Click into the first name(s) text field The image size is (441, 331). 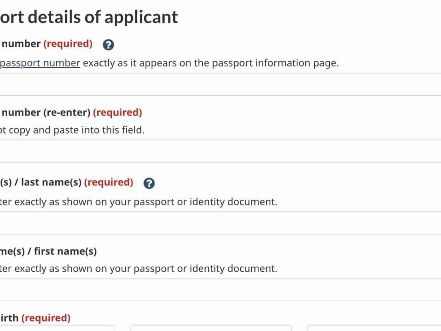220,290
